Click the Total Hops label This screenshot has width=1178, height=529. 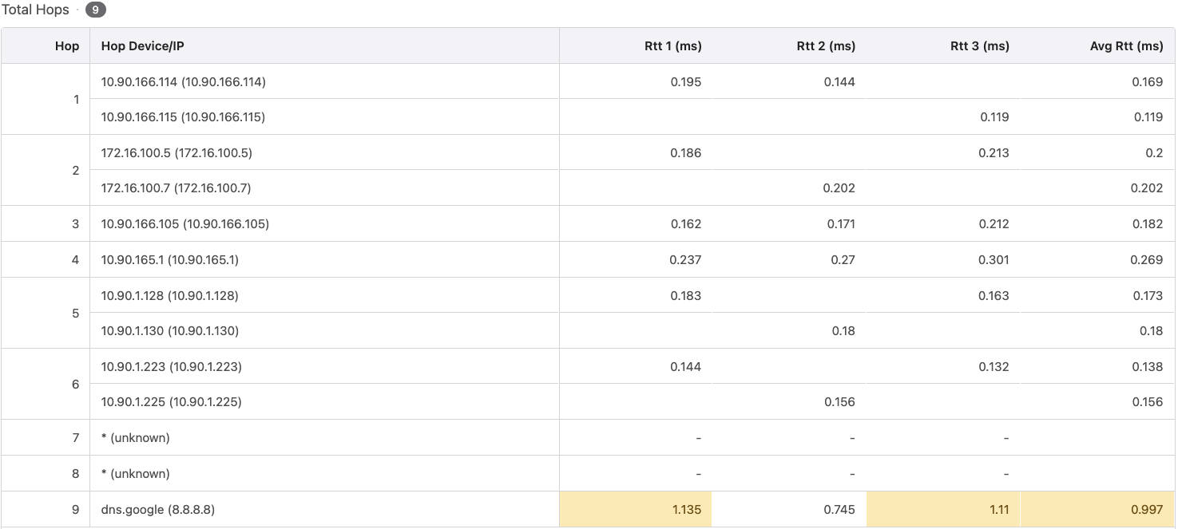coord(35,10)
